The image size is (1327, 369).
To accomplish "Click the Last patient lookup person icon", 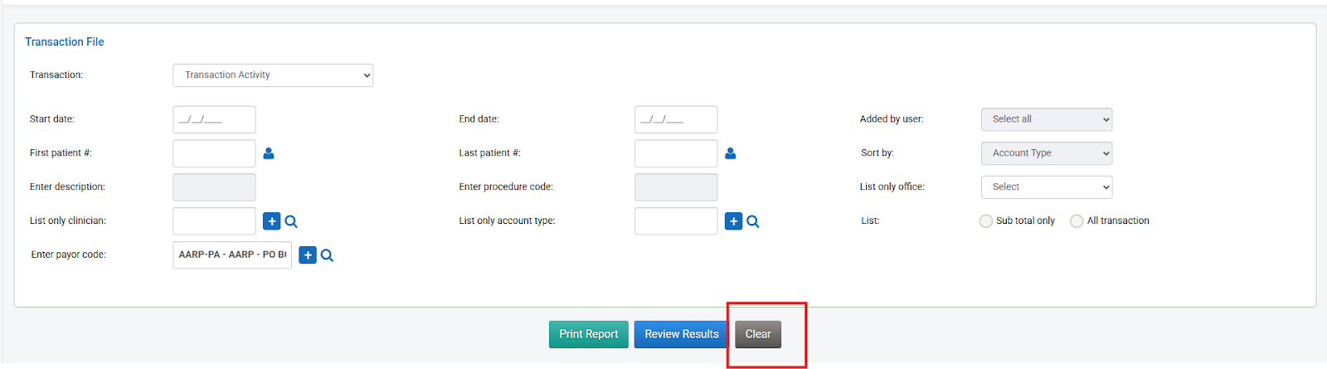I will [731, 153].
